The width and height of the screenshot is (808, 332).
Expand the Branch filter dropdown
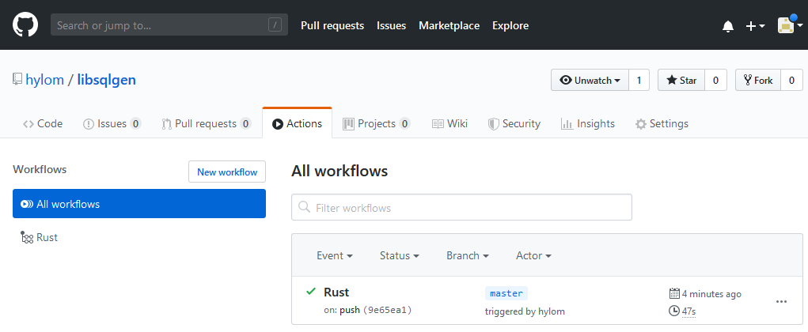[x=468, y=255]
